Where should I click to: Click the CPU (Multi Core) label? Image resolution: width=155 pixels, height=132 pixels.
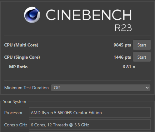(x=21, y=45)
